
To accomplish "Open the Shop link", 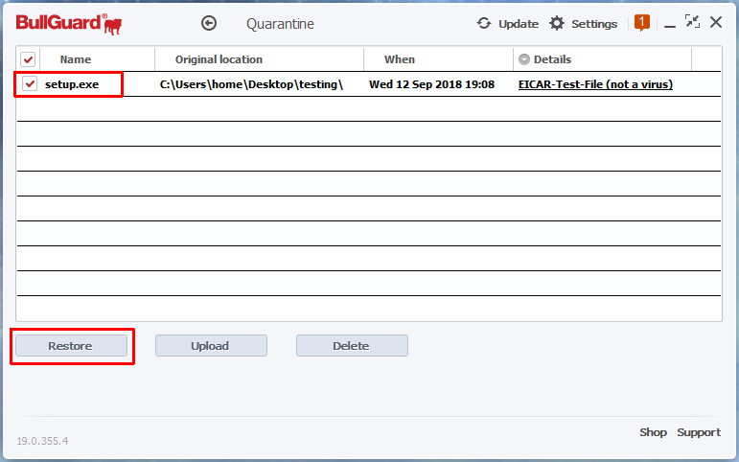I will tap(653, 432).
